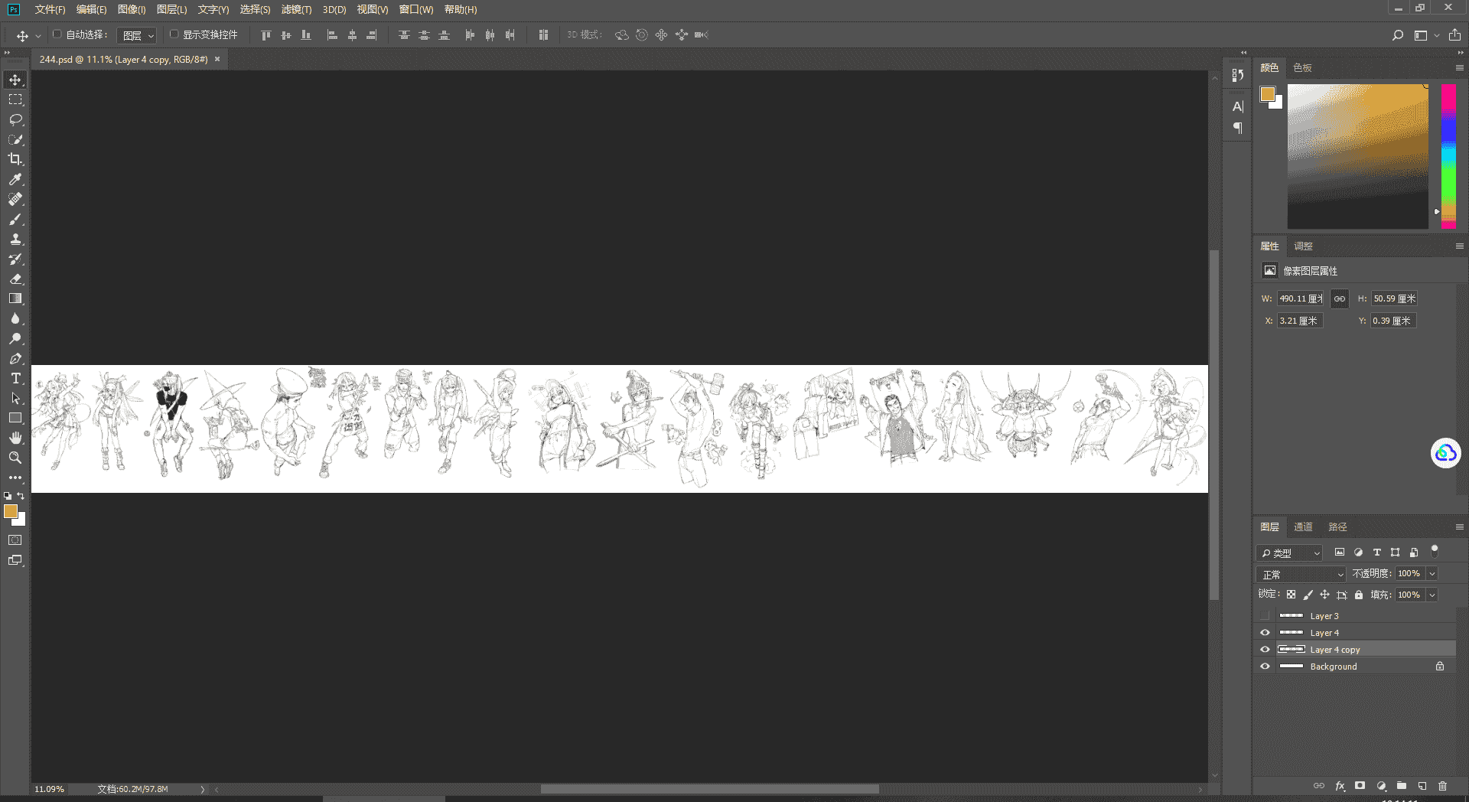Open the layer filter type dropdown
This screenshot has width=1469, height=802.
[x=1290, y=553]
